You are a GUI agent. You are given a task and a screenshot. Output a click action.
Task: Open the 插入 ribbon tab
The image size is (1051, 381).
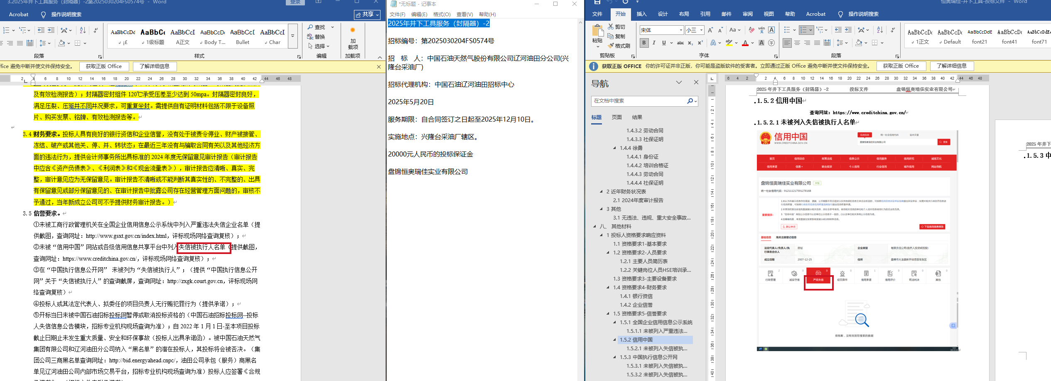tap(641, 14)
